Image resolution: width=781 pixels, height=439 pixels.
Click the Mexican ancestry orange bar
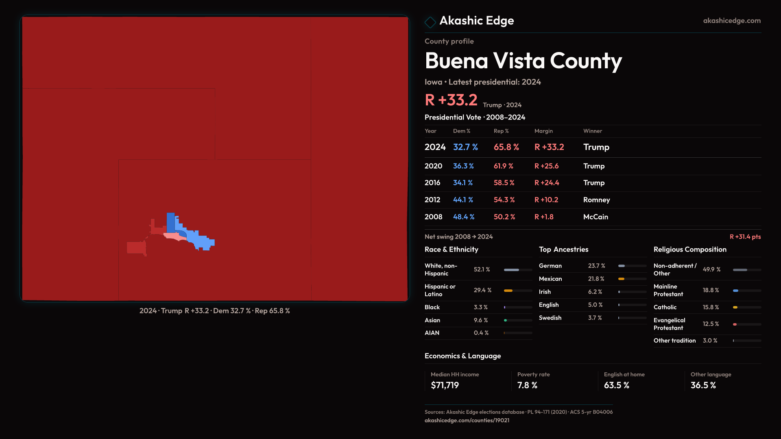click(x=621, y=279)
